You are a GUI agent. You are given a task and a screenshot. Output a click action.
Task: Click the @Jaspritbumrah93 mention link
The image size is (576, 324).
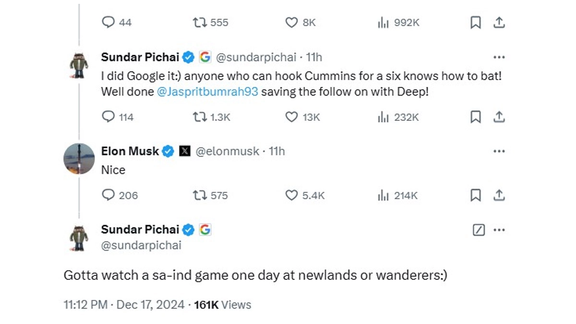207,92
